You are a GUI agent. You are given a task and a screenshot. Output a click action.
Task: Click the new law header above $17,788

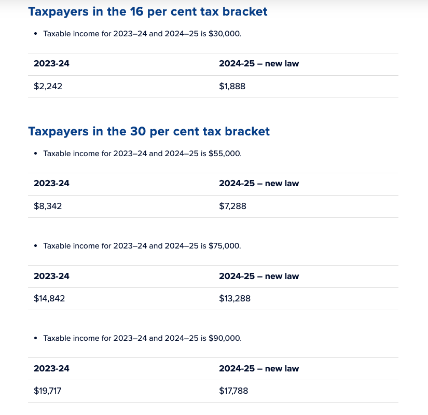click(x=259, y=368)
